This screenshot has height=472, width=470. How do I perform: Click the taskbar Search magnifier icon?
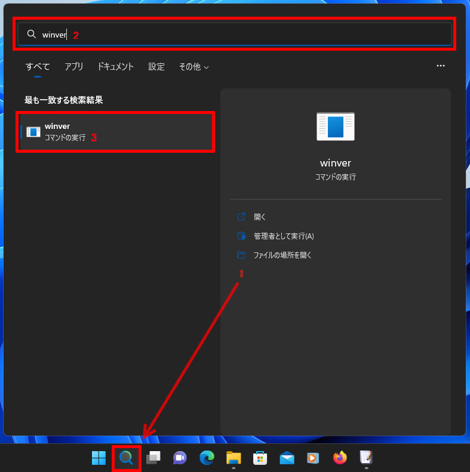click(126, 458)
